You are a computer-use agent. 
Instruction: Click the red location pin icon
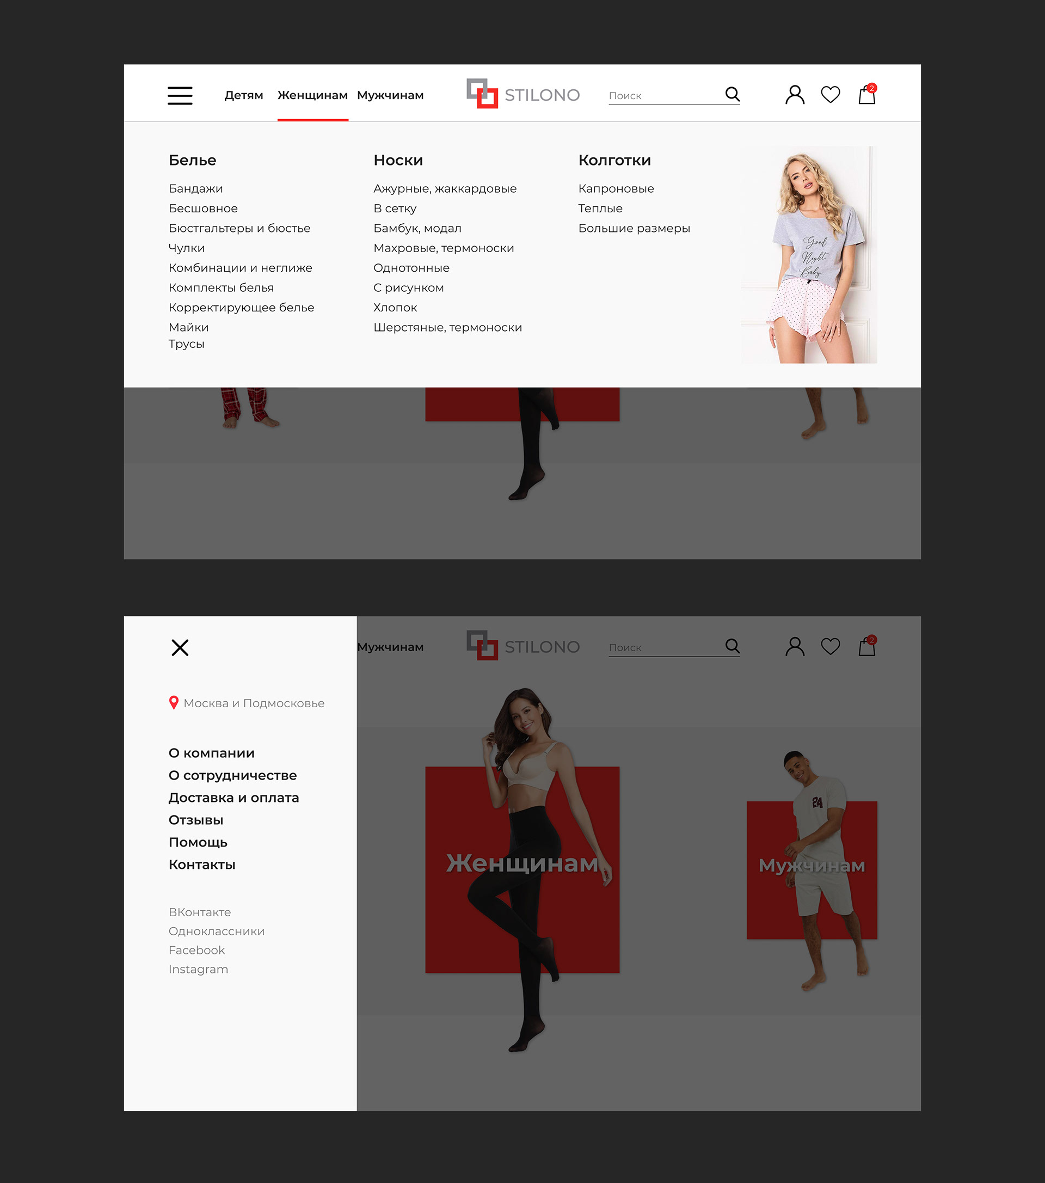(173, 703)
